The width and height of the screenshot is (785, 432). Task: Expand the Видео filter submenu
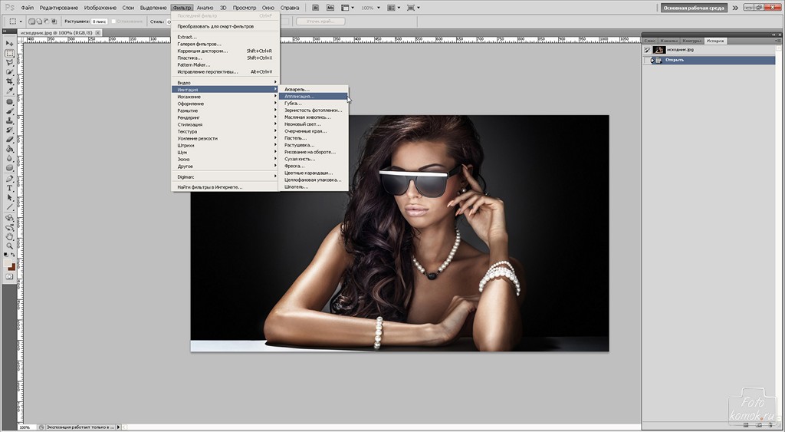coord(225,83)
